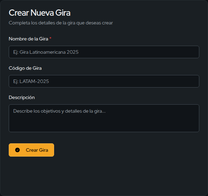This screenshot has width=208, height=196.
Task: Click the subtitle 'Completa los detalles de la gira'
Action: pyautogui.click(x=61, y=23)
